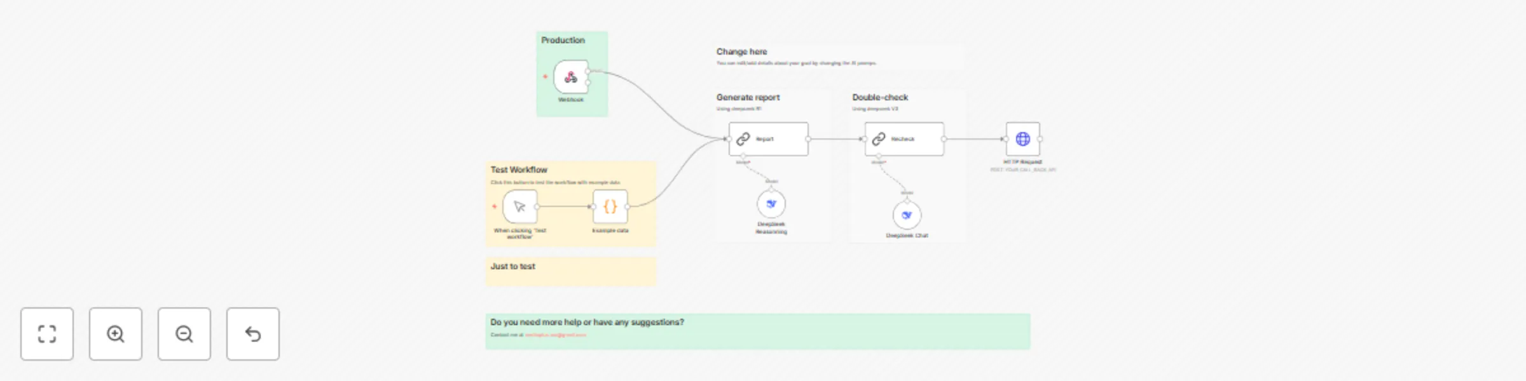Click the reset zoom (undo arrow) button

pyautogui.click(x=253, y=334)
